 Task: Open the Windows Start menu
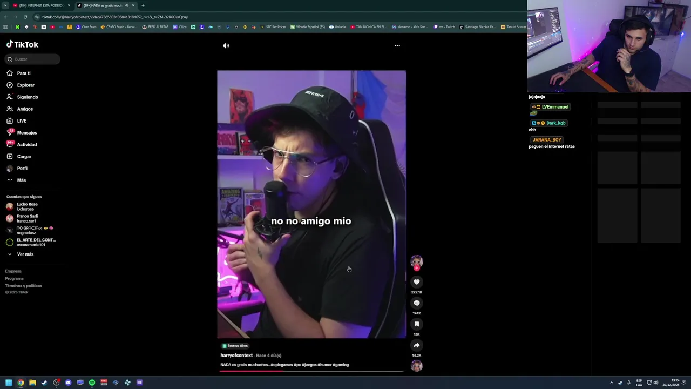9,383
